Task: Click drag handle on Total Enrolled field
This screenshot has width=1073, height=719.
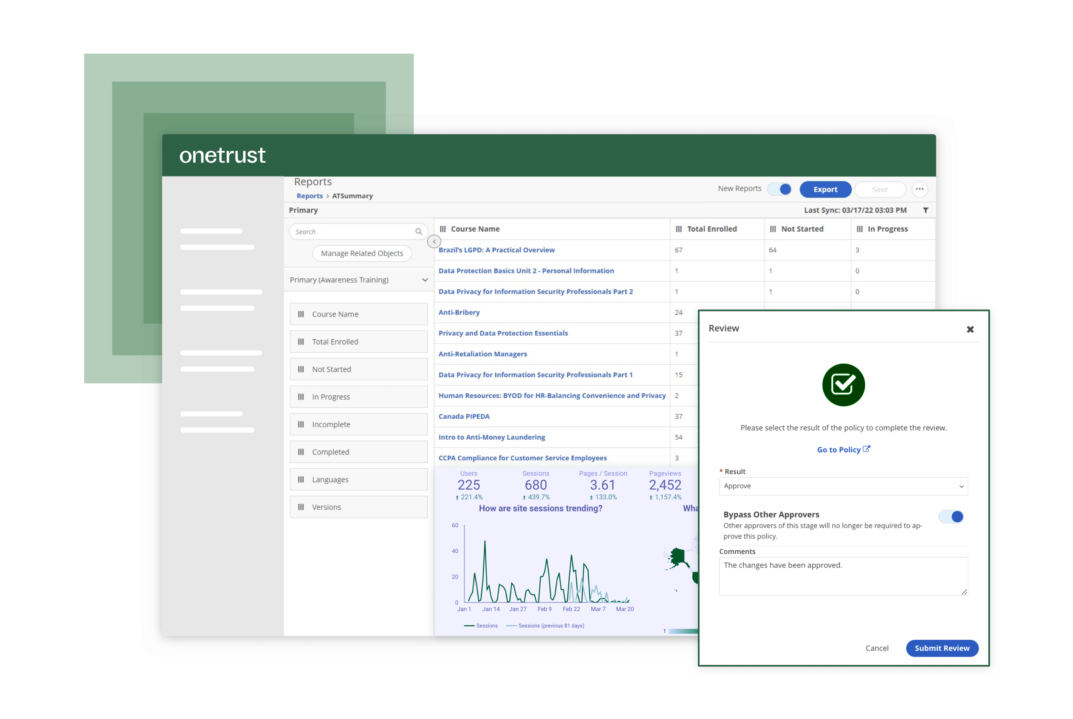Action: point(301,342)
